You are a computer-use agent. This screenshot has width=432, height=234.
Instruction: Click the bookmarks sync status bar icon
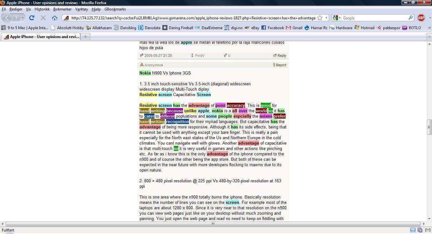click(420, 230)
